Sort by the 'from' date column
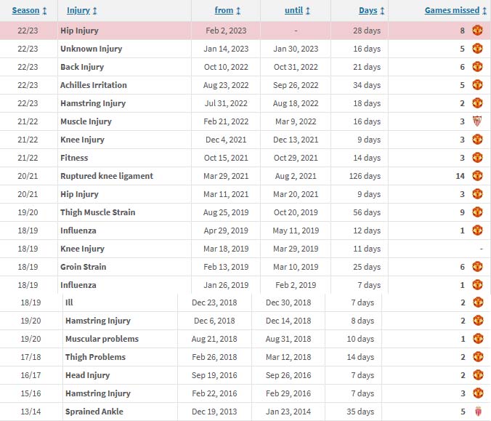 pyautogui.click(x=228, y=10)
